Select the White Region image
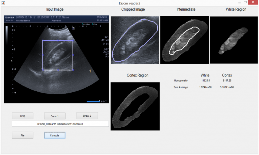 point(234,40)
